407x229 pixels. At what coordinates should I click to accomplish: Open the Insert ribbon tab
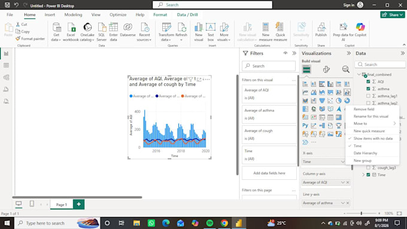pos(50,15)
